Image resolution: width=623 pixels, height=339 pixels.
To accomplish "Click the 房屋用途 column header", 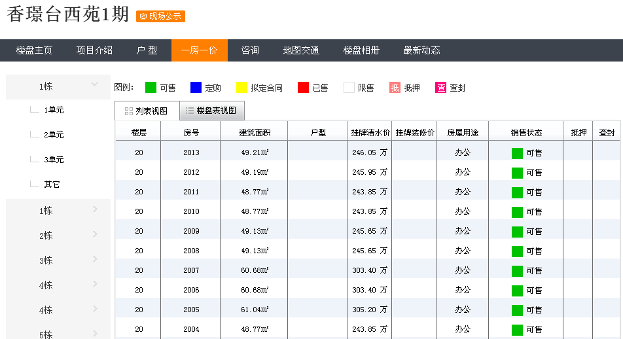I will tap(463, 133).
